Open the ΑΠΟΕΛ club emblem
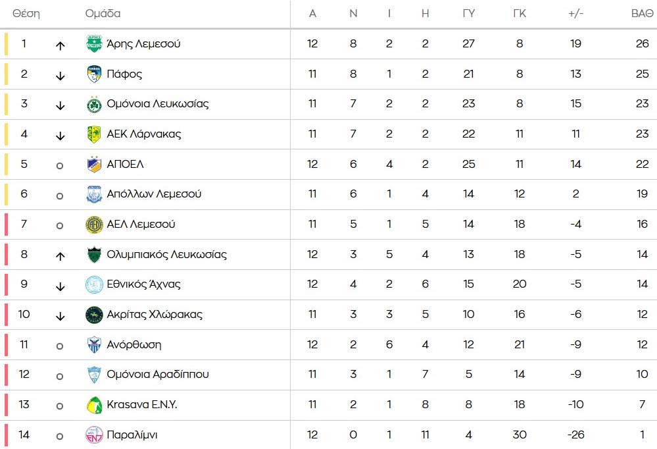This screenshot has height=449, width=657. tap(95, 164)
